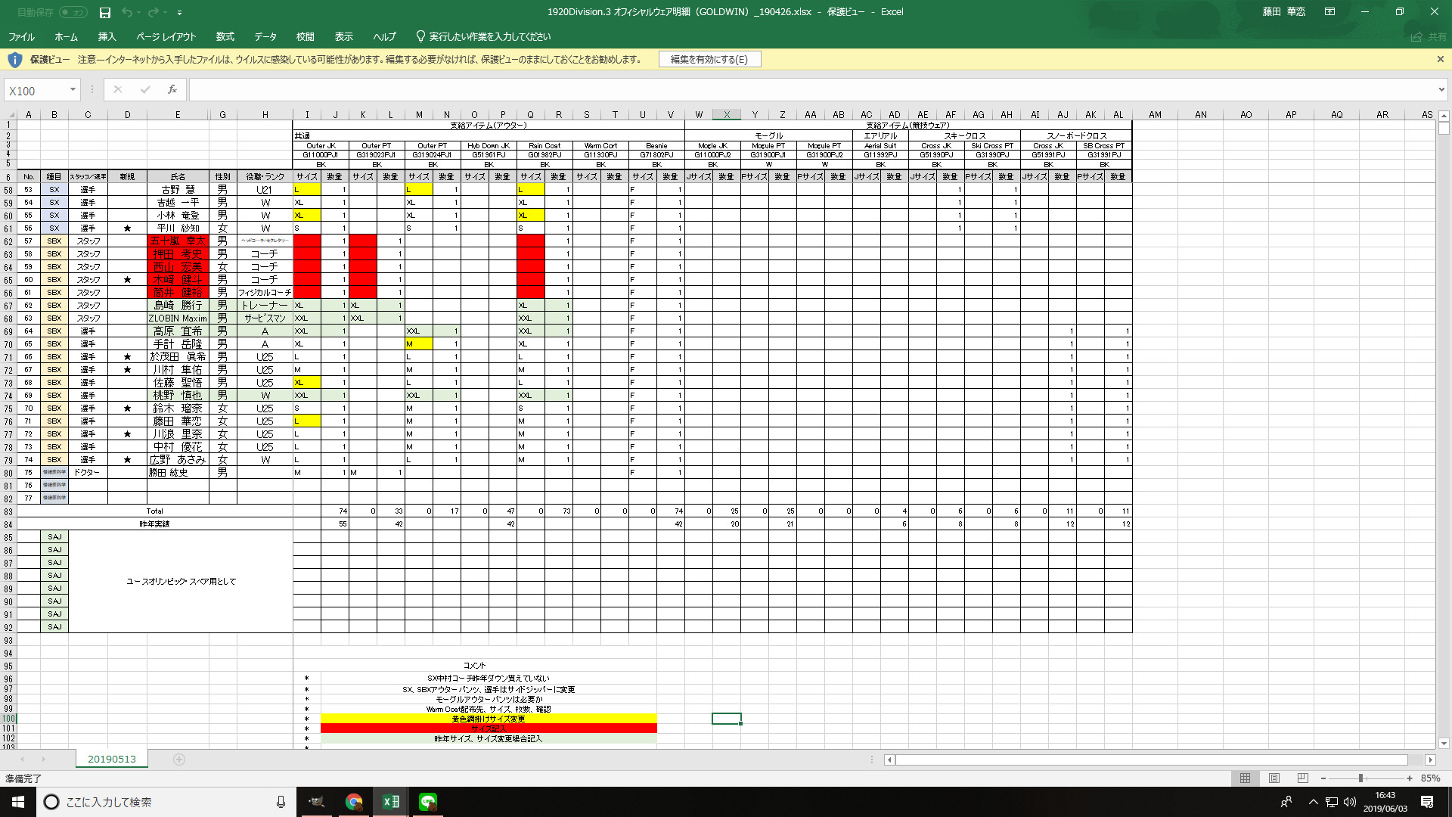Close the Protected View message bar

pos(1440,59)
